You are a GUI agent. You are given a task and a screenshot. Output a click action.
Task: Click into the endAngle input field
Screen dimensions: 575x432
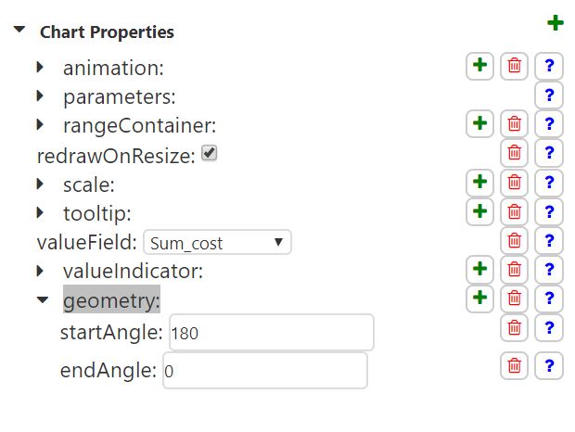pyautogui.click(x=265, y=371)
